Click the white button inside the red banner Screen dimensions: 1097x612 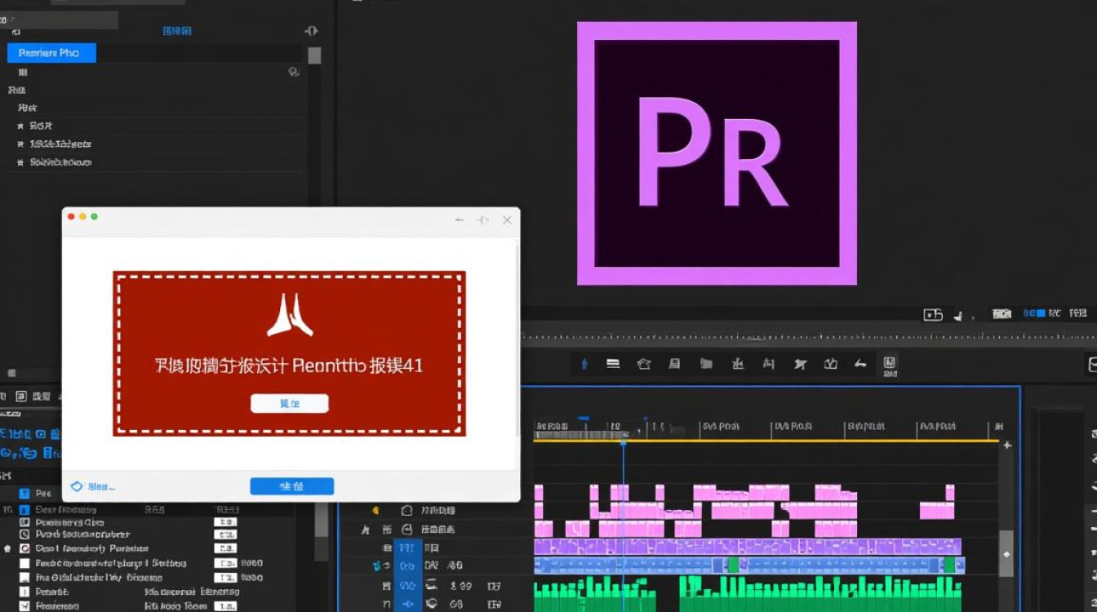pyautogui.click(x=289, y=403)
